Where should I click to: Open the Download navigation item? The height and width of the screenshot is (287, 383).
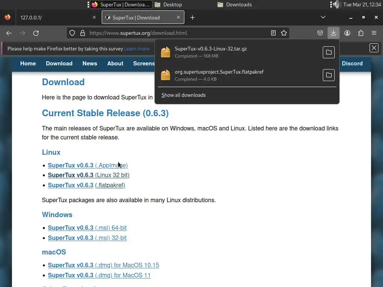pyautogui.click(x=59, y=64)
